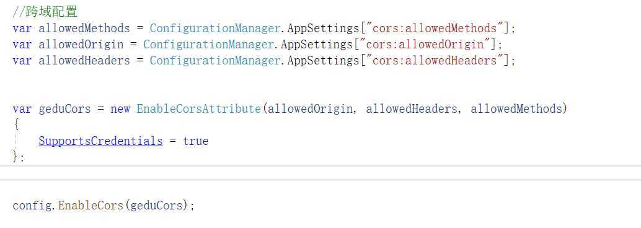Click the allowedHeaders variable declaration

[84, 61]
